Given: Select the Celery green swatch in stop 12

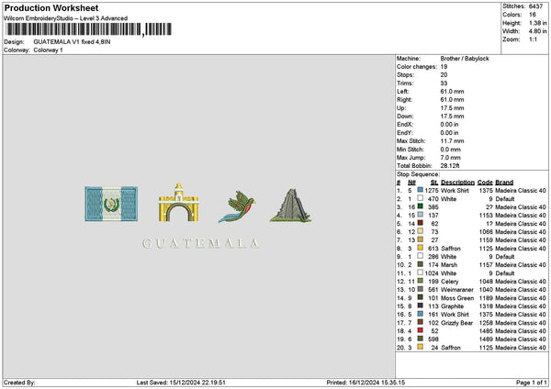Looking at the screenshot, I should [420, 281].
